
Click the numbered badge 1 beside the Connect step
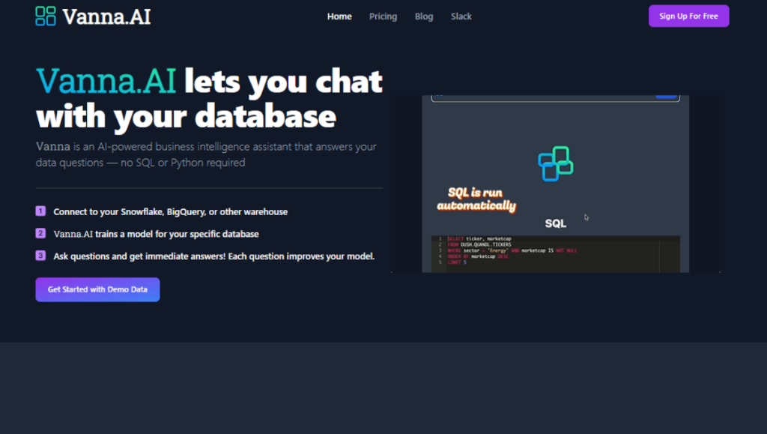pos(40,211)
